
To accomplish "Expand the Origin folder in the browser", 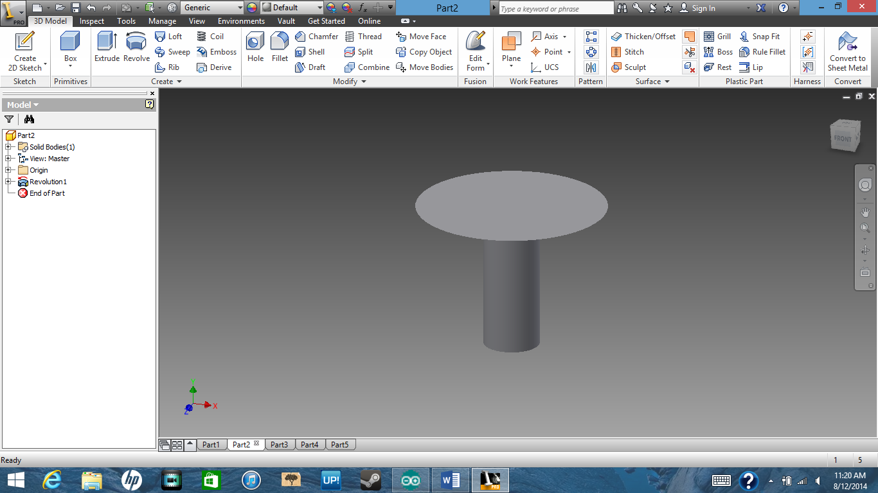I will pyautogui.click(x=8, y=169).
